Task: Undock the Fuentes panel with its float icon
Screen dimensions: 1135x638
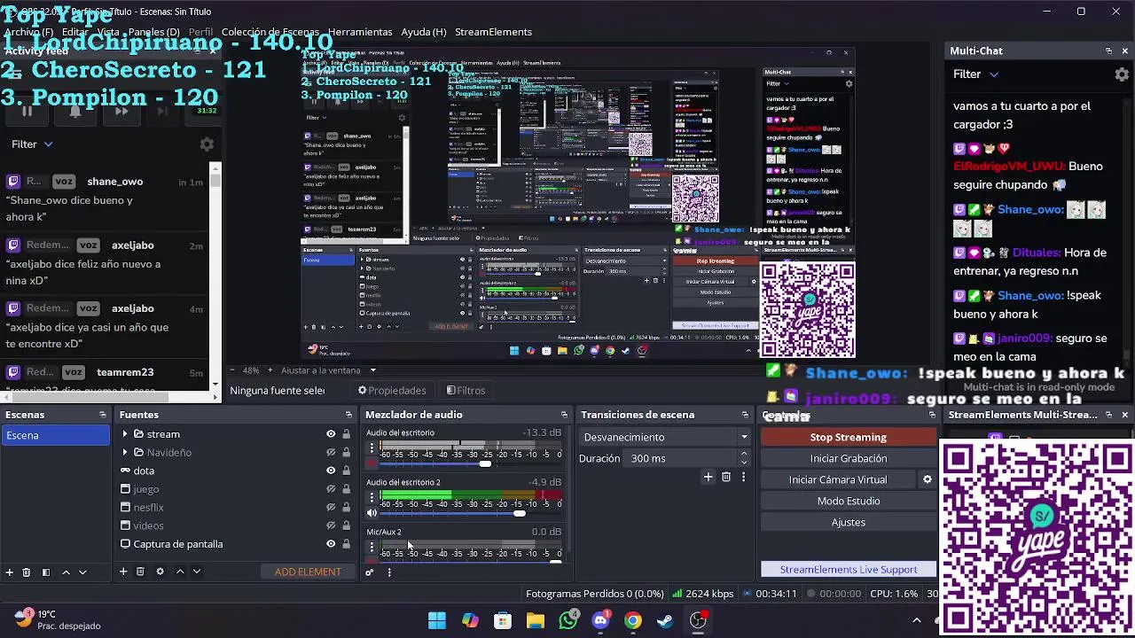Action: (348, 415)
